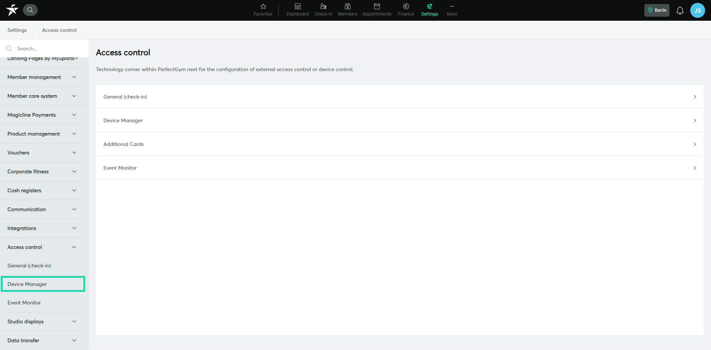Expand Product management section
Viewport: 711px width, 350px height.
pyautogui.click(x=42, y=134)
